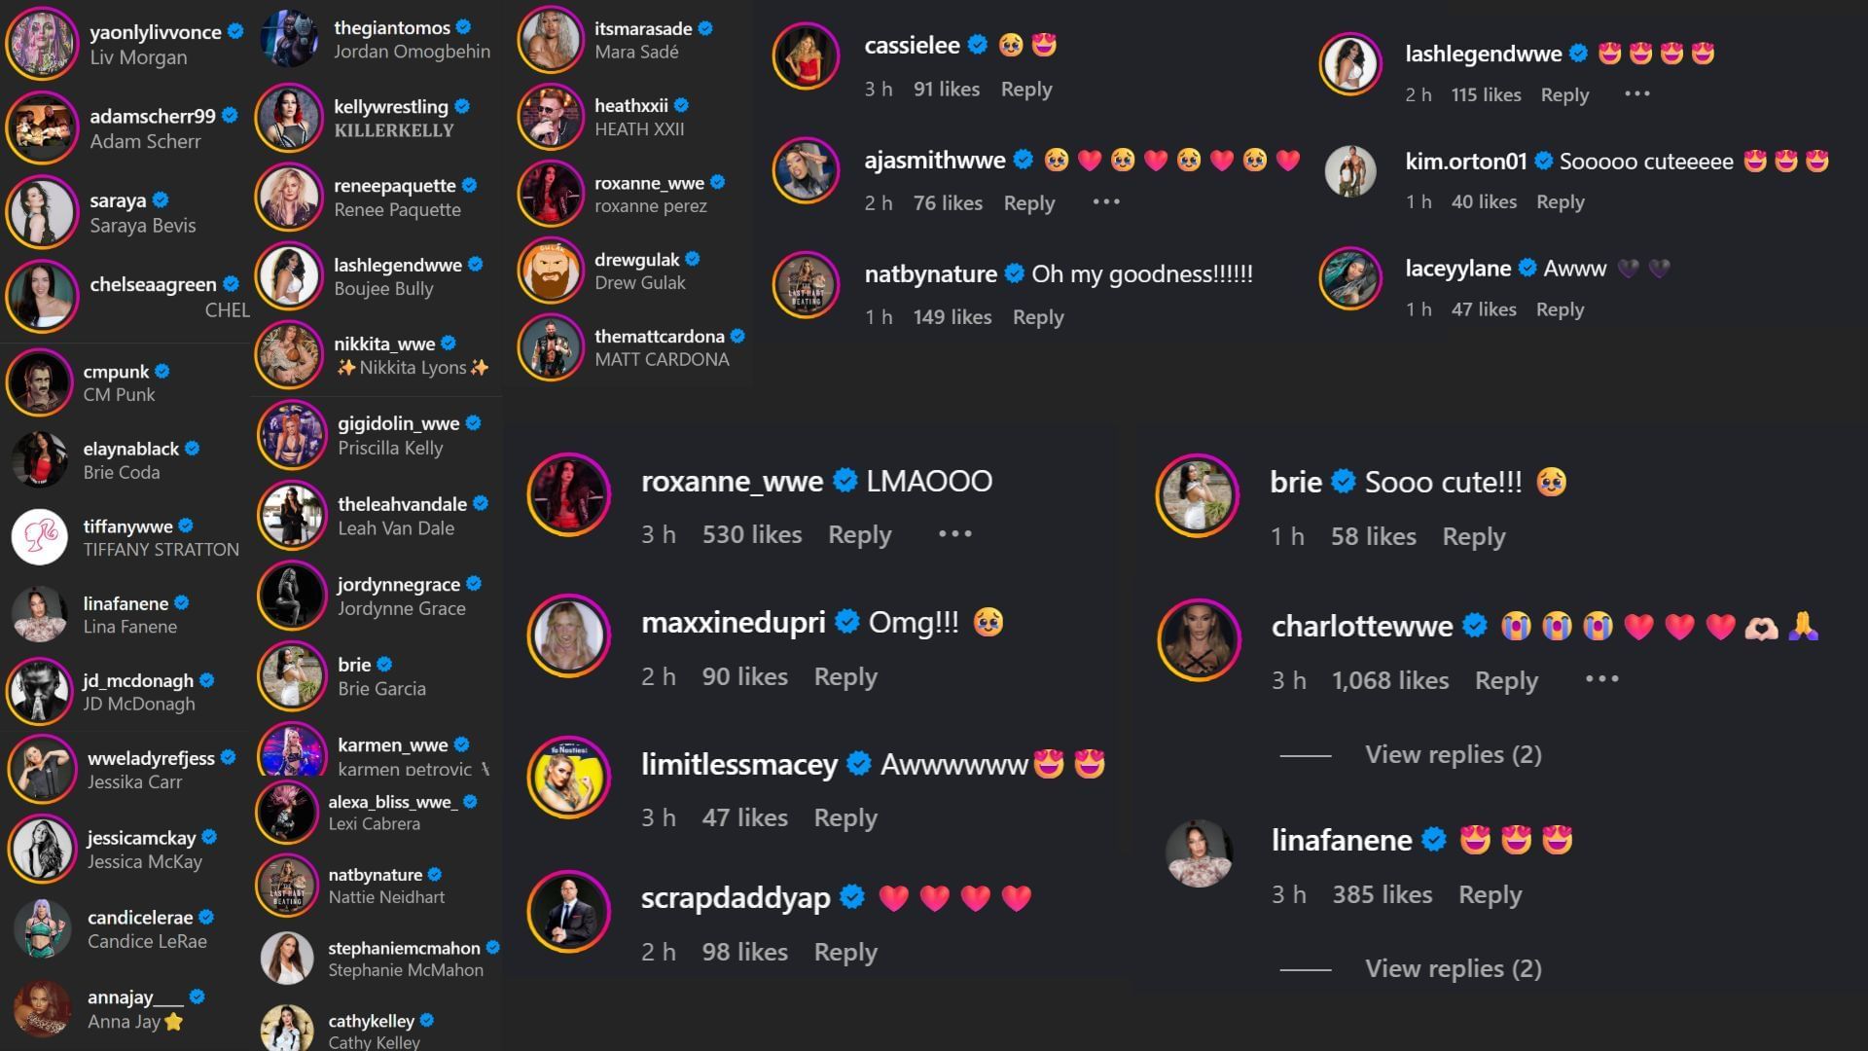This screenshot has height=1051, width=1868.
Task: Open more options on charlottewwe's comment
Action: pos(1601,678)
